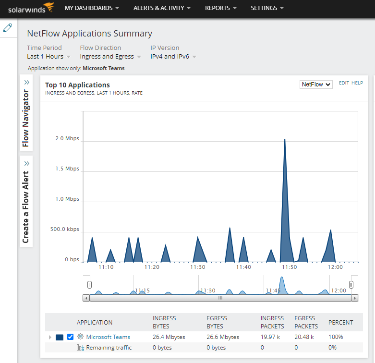Expand the Create a Flow Alert chevron
This screenshot has width=375, height=363.
click(x=27, y=164)
